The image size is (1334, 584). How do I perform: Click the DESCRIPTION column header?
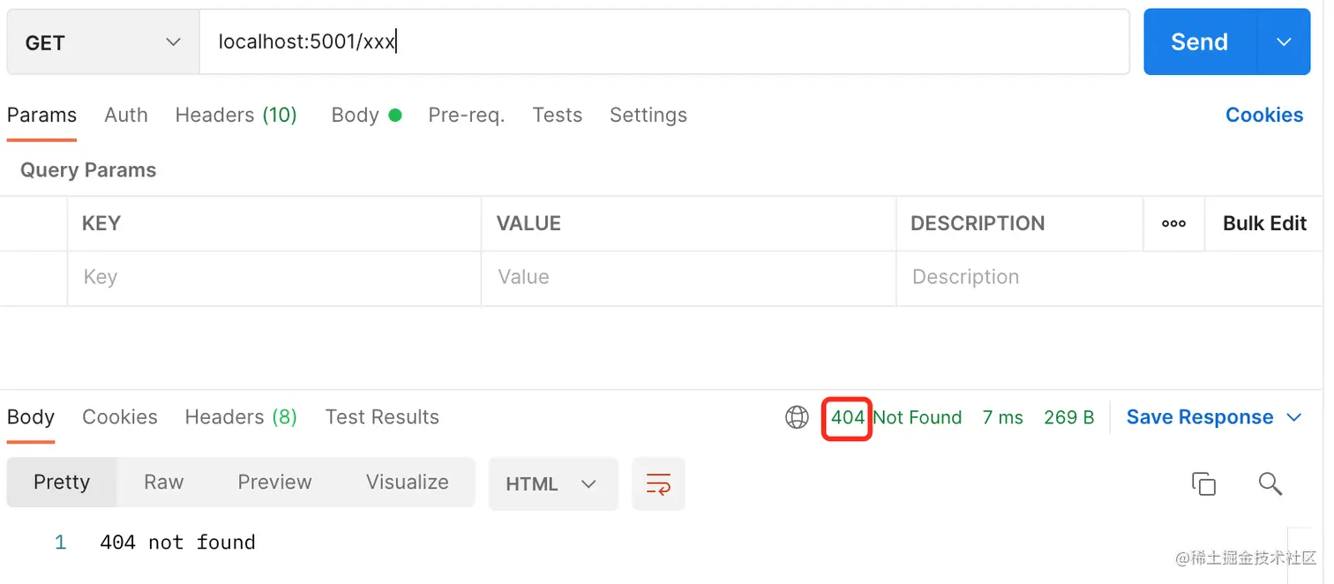978,224
